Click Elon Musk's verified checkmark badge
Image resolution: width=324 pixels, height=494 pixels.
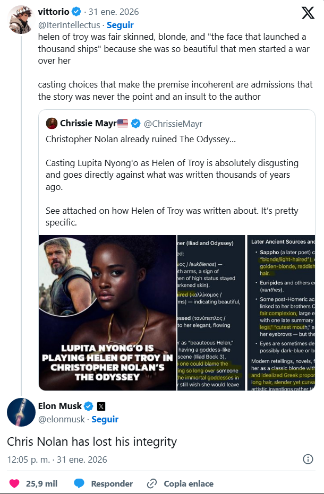tap(89, 406)
